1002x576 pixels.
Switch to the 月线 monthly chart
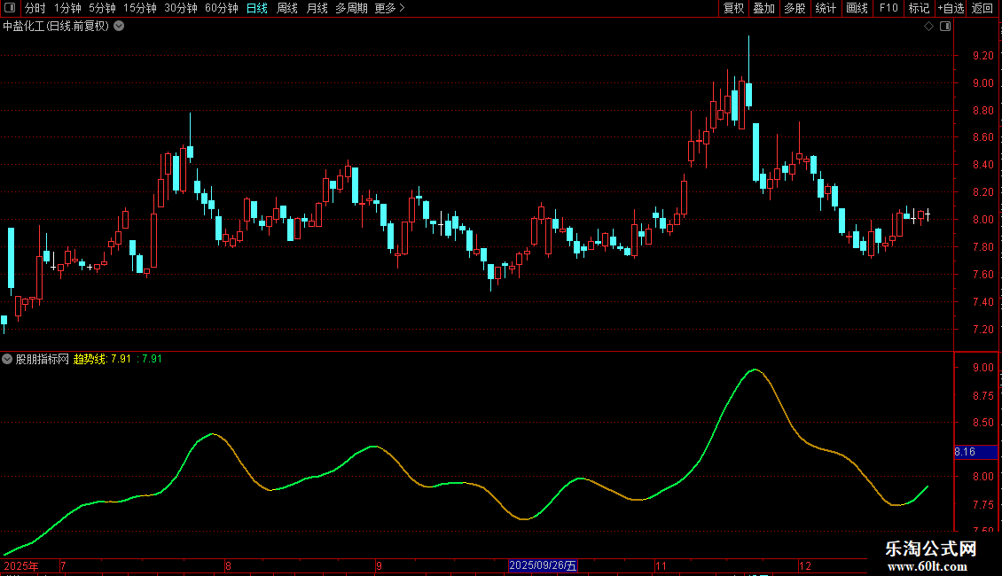pyautogui.click(x=317, y=8)
